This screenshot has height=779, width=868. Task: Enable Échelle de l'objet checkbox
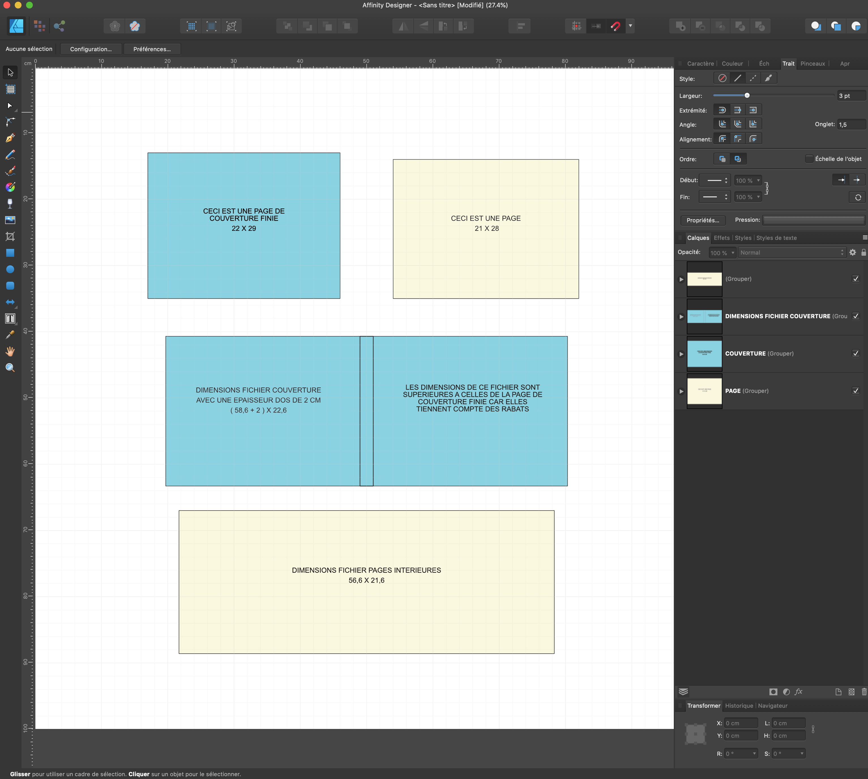[809, 159]
